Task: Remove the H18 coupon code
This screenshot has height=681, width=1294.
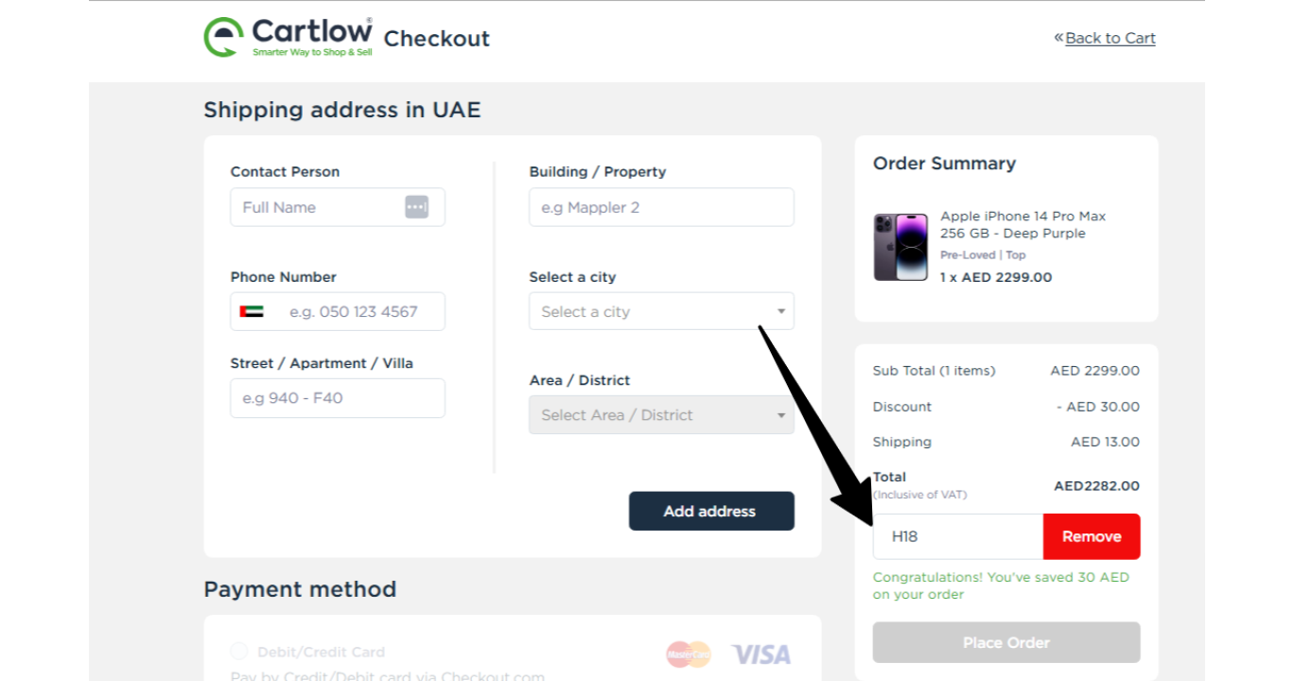Action: click(x=1092, y=536)
